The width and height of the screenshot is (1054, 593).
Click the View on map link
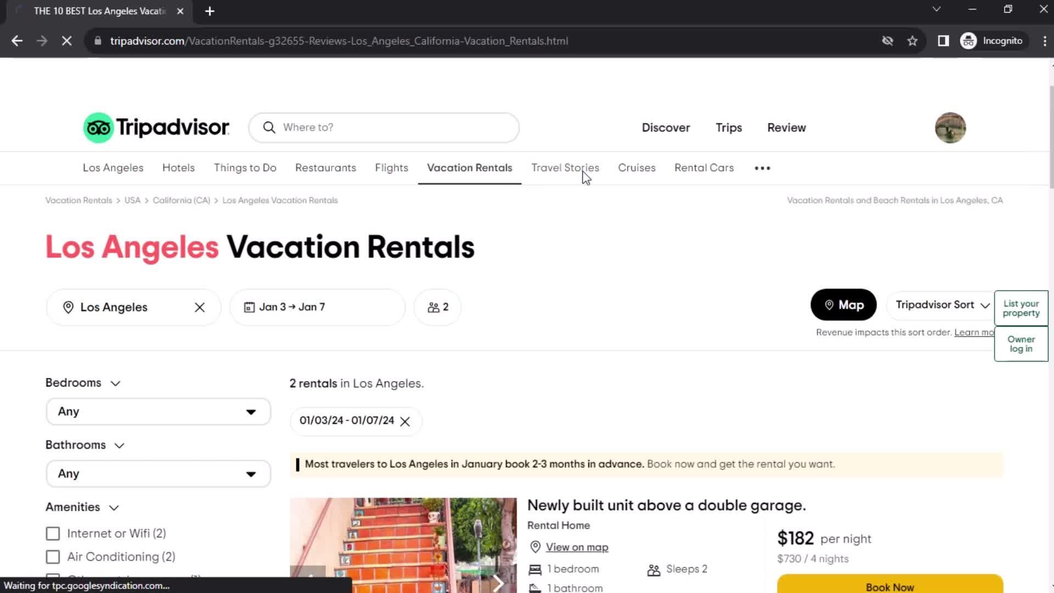click(576, 547)
